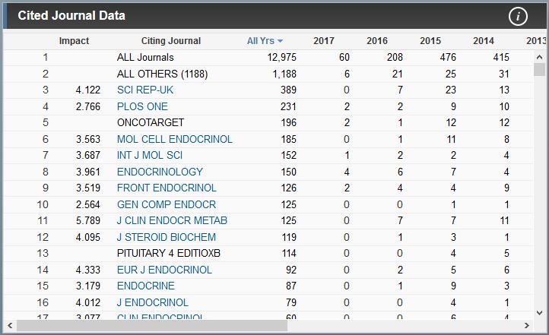Sort by the Impact column header

pos(74,41)
